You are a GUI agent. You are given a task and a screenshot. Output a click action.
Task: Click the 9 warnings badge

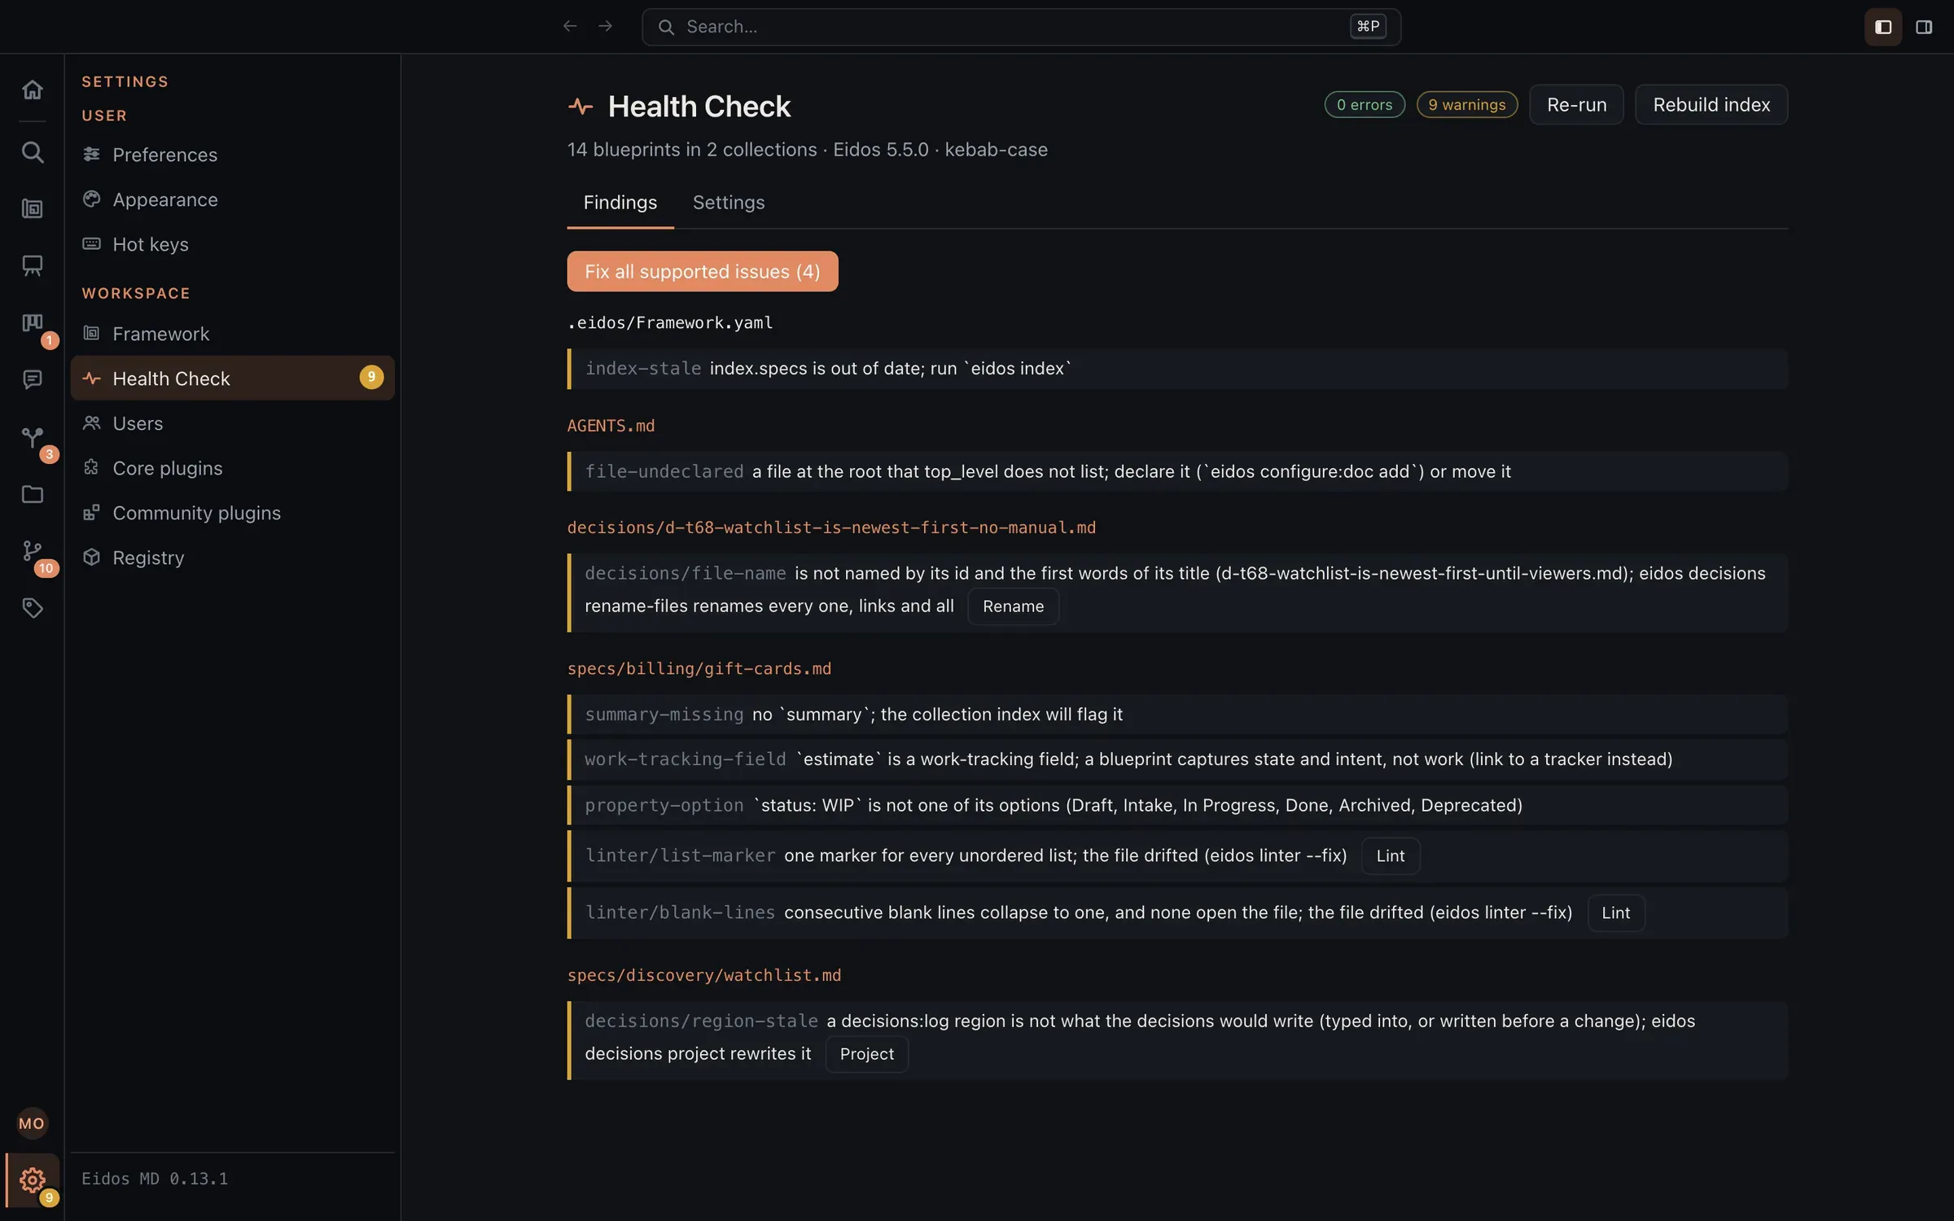click(1467, 105)
